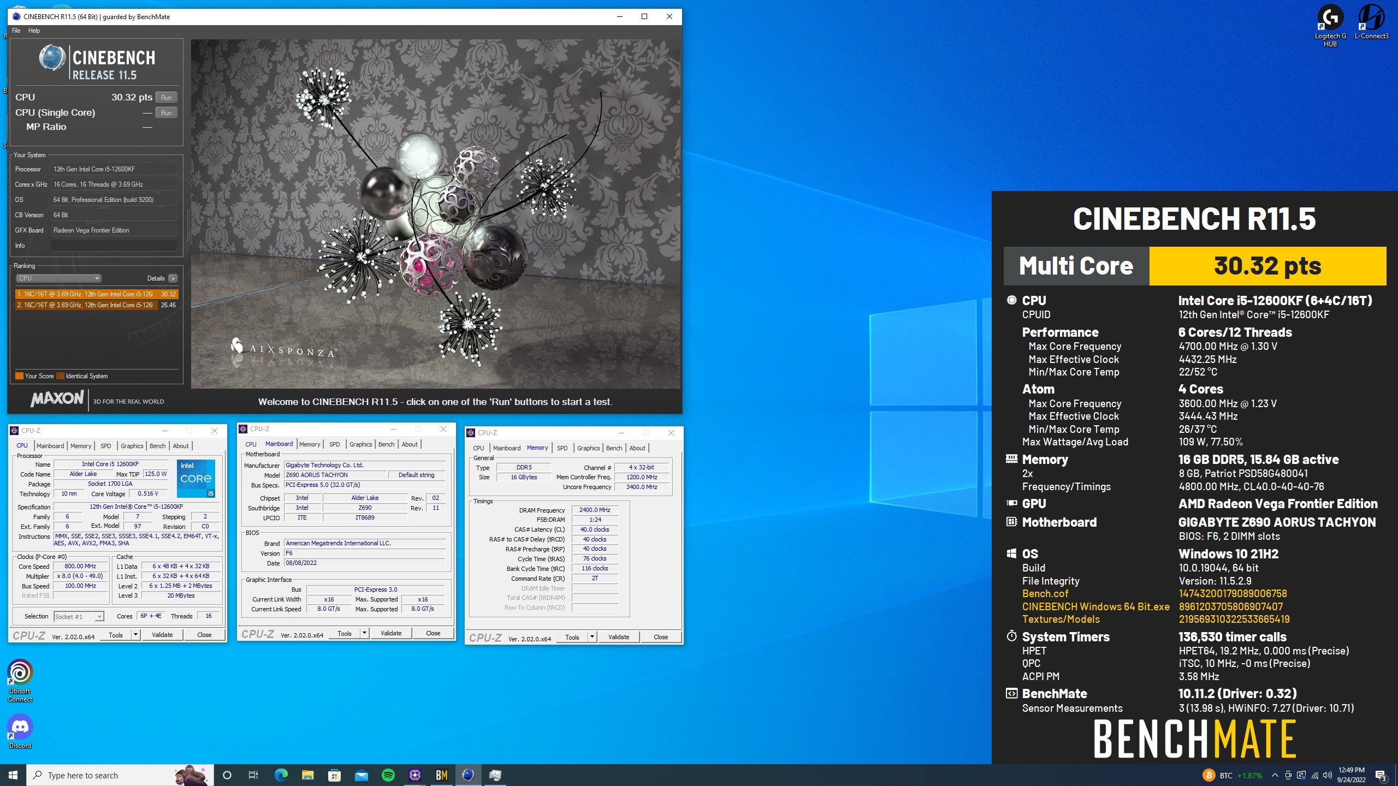Open the notification center with 3 alerts
Viewport: 1398px width, 786px height.
1381,775
